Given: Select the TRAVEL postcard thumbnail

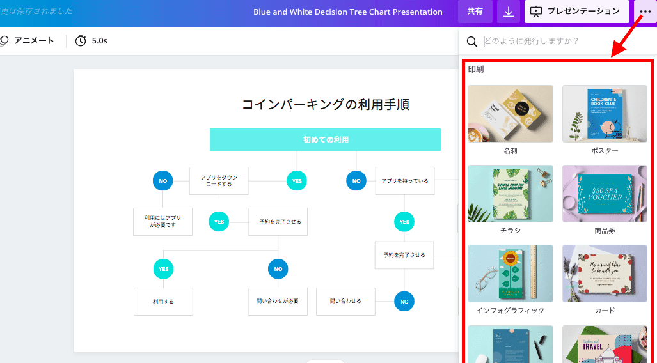Looking at the screenshot, I should tap(605, 344).
